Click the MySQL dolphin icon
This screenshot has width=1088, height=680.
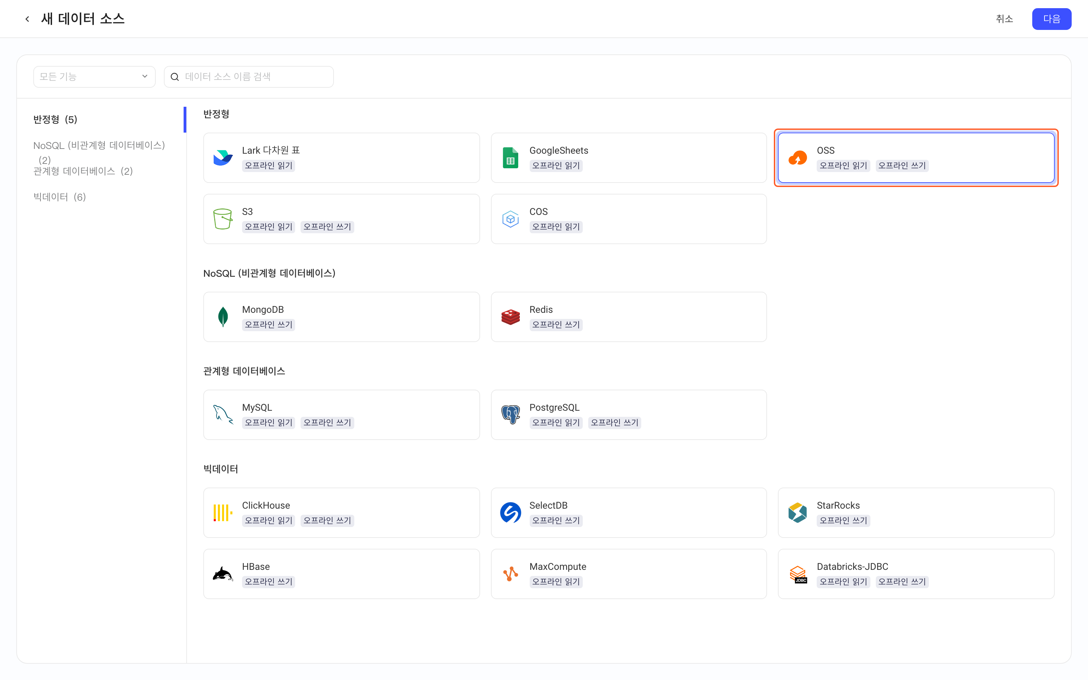click(x=223, y=415)
